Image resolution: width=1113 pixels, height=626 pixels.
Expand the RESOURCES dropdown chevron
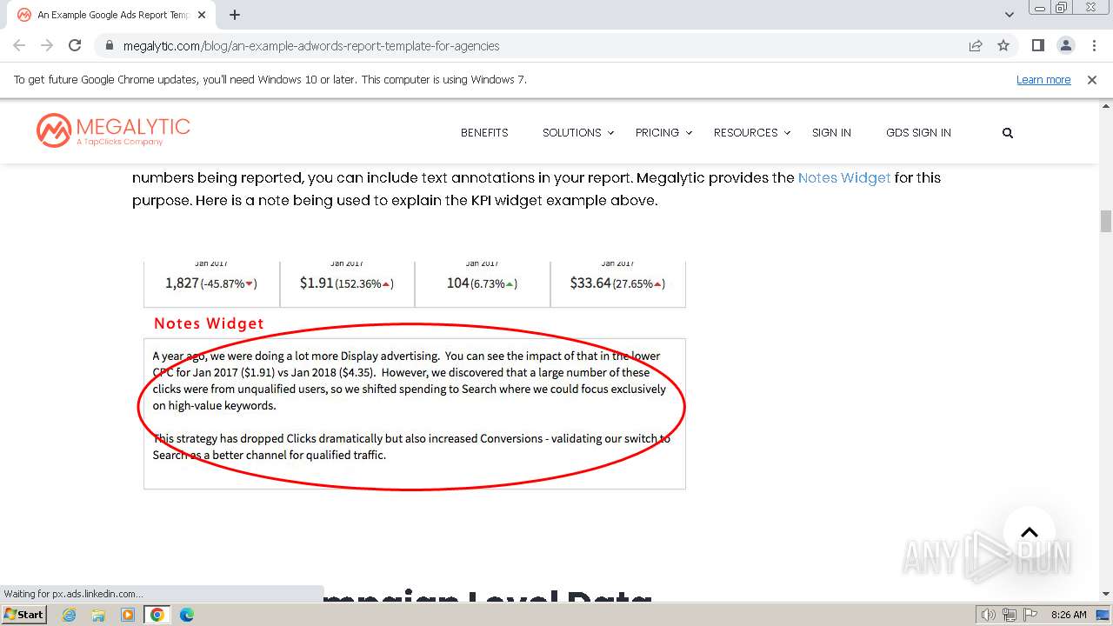click(x=788, y=133)
